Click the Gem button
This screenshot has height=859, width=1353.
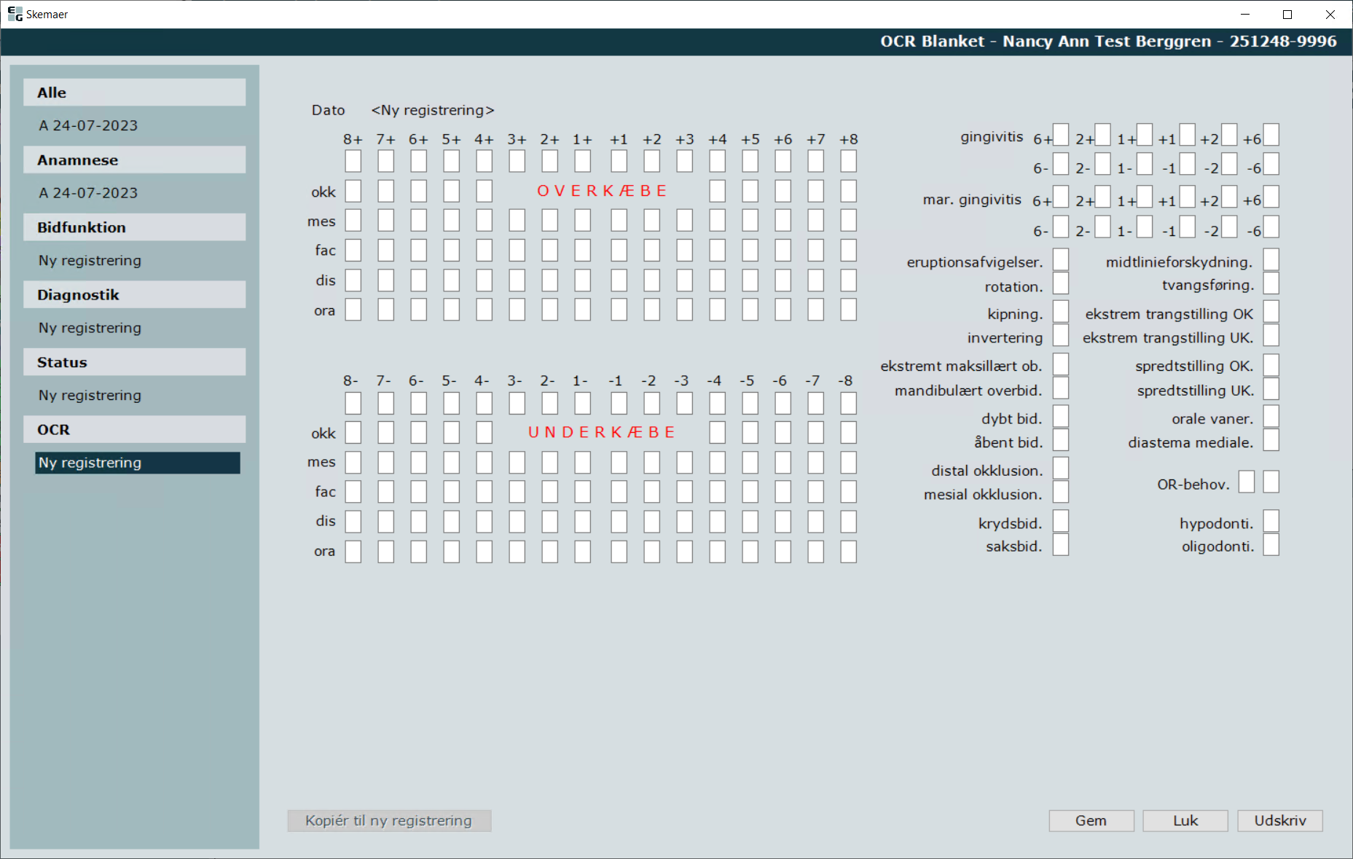point(1091,820)
